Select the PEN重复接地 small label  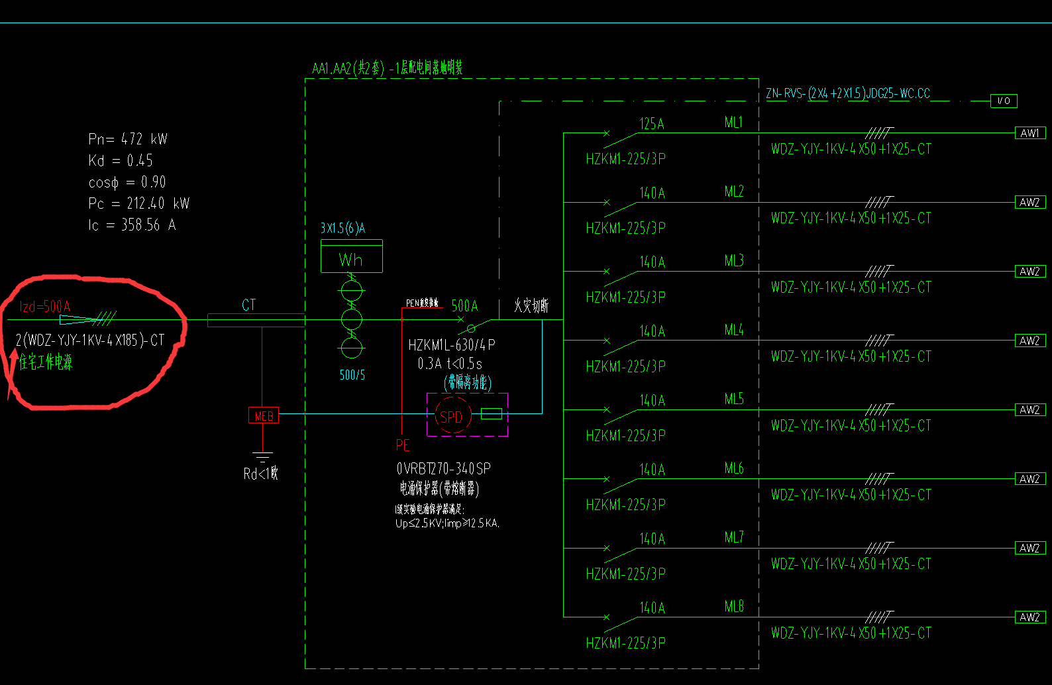422,303
